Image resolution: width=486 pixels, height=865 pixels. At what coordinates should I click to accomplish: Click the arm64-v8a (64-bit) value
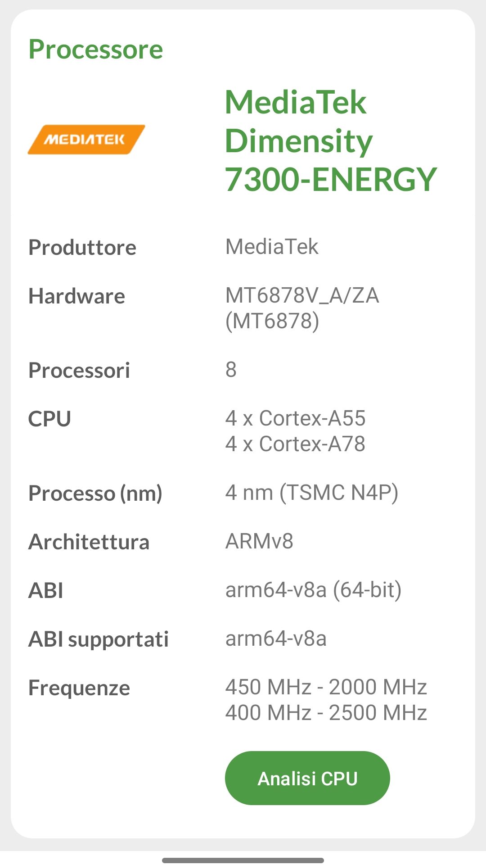[313, 590]
